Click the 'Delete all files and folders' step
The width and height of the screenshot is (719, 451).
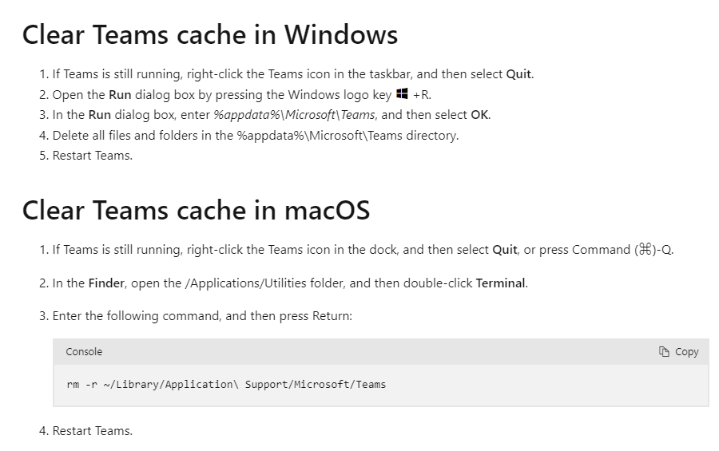tap(256, 135)
